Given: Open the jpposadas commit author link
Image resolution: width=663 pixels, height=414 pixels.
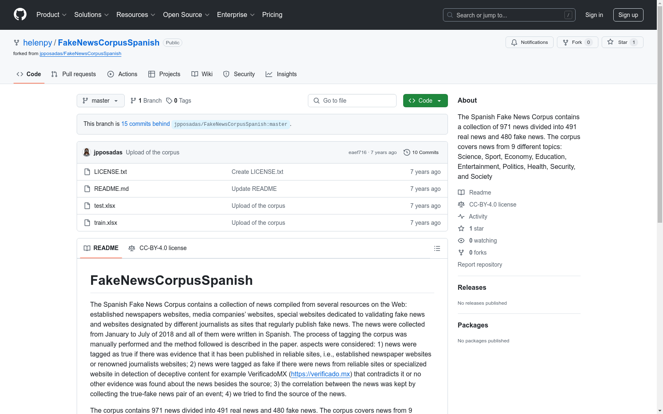Looking at the screenshot, I should pyautogui.click(x=108, y=152).
